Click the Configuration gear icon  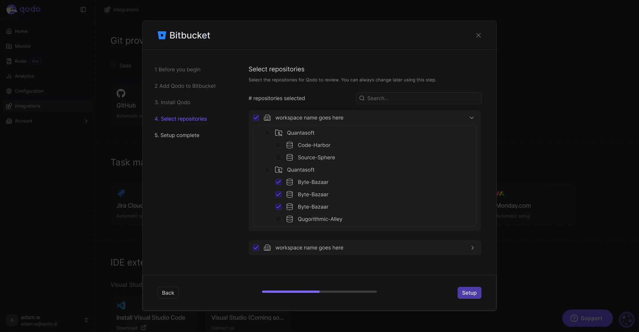9,91
